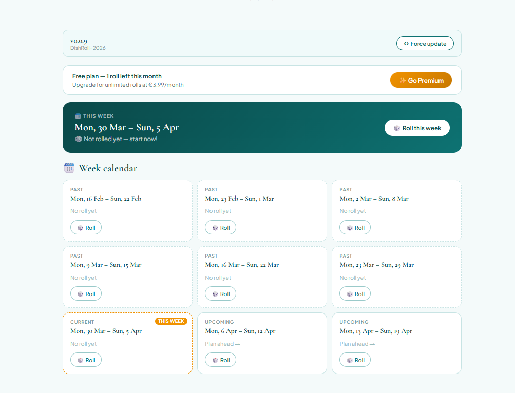Click the orange THIS WEEK badge
Screen dimensions: 515x393
click(x=171, y=321)
